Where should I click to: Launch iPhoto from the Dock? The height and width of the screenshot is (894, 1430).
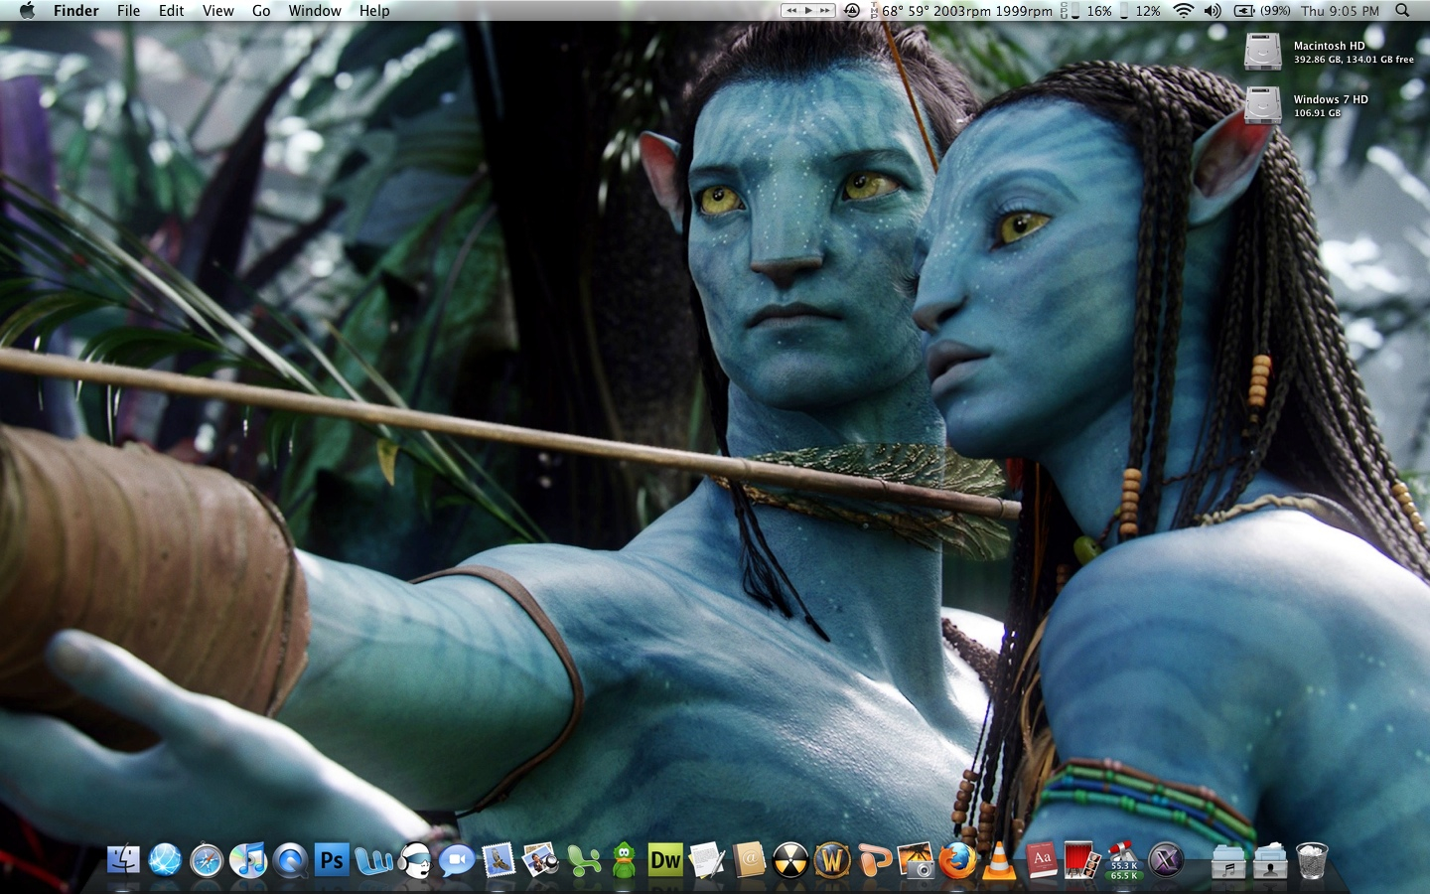click(540, 859)
